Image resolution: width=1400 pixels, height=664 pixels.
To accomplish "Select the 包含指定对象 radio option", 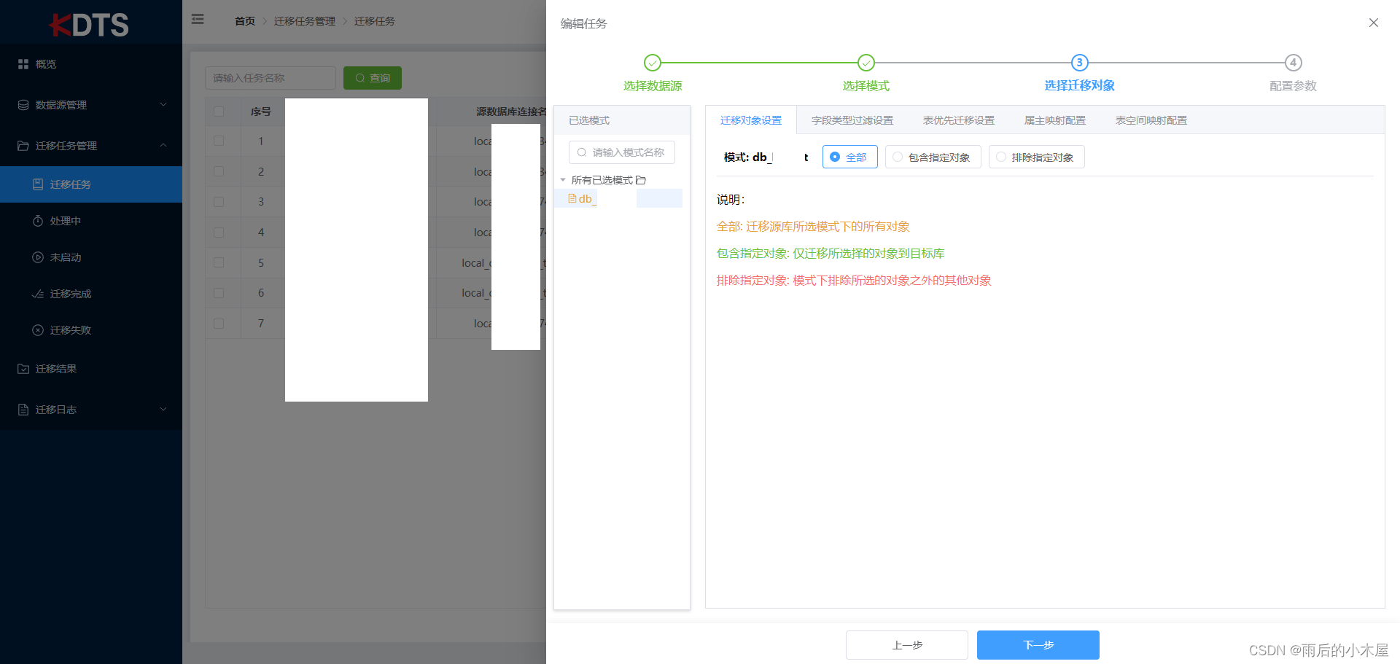I will [x=933, y=157].
